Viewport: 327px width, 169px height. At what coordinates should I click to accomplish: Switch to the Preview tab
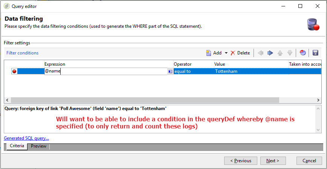[x=38, y=146]
